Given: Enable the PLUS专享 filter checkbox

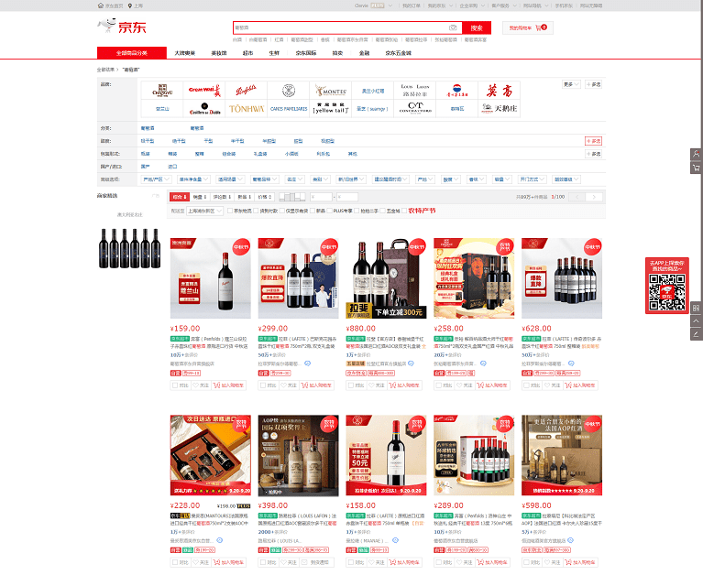Looking at the screenshot, I should (330, 211).
